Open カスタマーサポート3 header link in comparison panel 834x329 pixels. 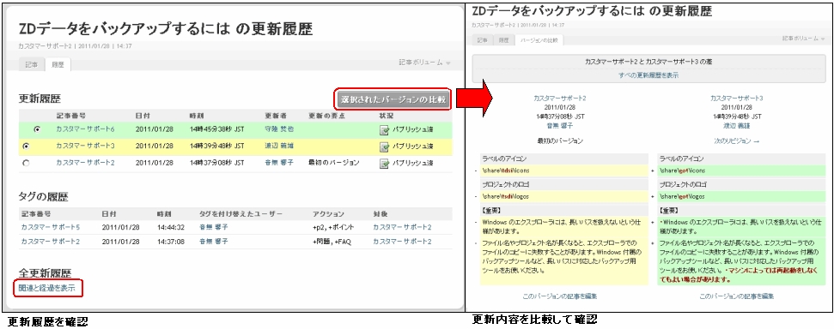(x=737, y=99)
